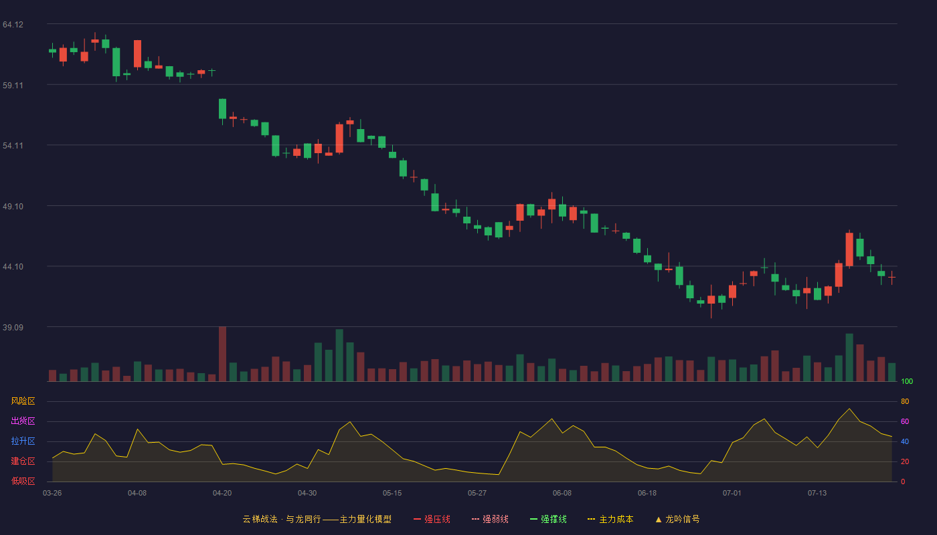Click the 拉升区 zone label
The image size is (937, 535).
tap(23, 441)
